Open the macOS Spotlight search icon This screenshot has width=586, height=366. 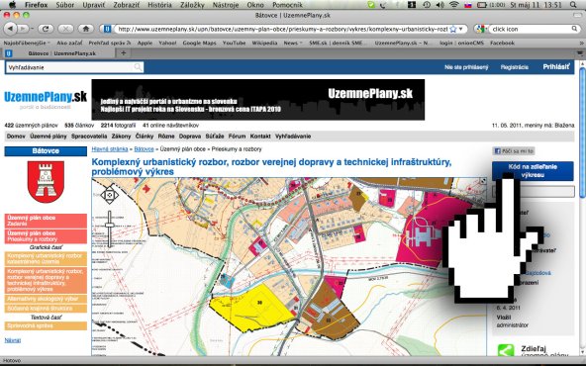coord(573,5)
